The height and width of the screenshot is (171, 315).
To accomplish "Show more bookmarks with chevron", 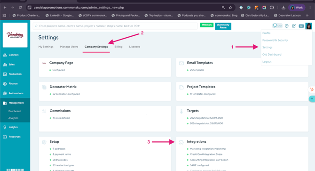I will (307, 15).
